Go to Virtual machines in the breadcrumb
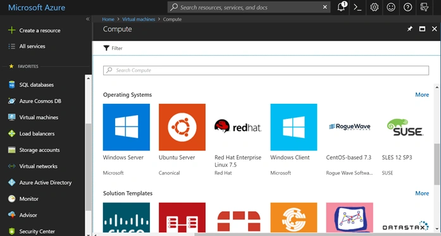Viewport: 441px width, 236px height. point(139,19)
